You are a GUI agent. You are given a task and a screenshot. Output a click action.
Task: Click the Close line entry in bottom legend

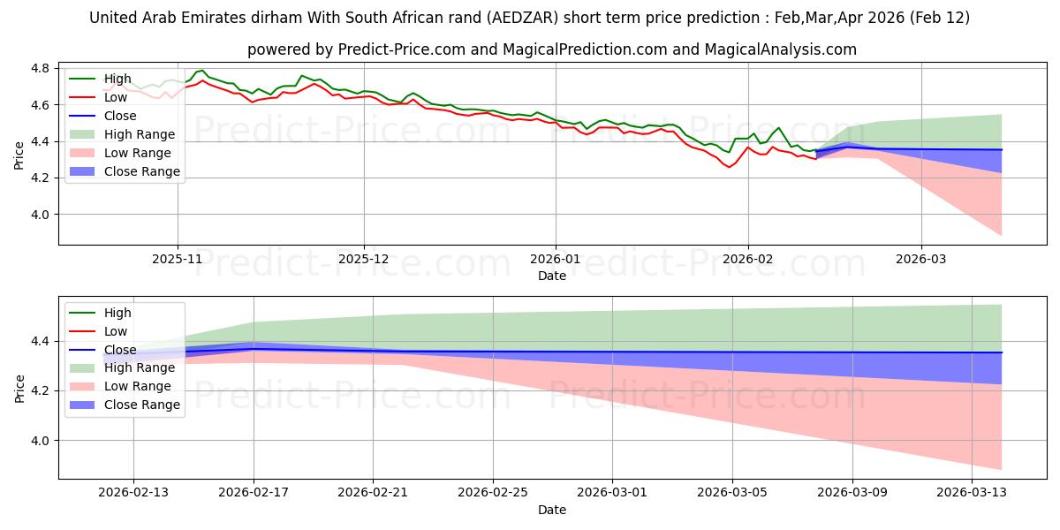pos(81,350)
